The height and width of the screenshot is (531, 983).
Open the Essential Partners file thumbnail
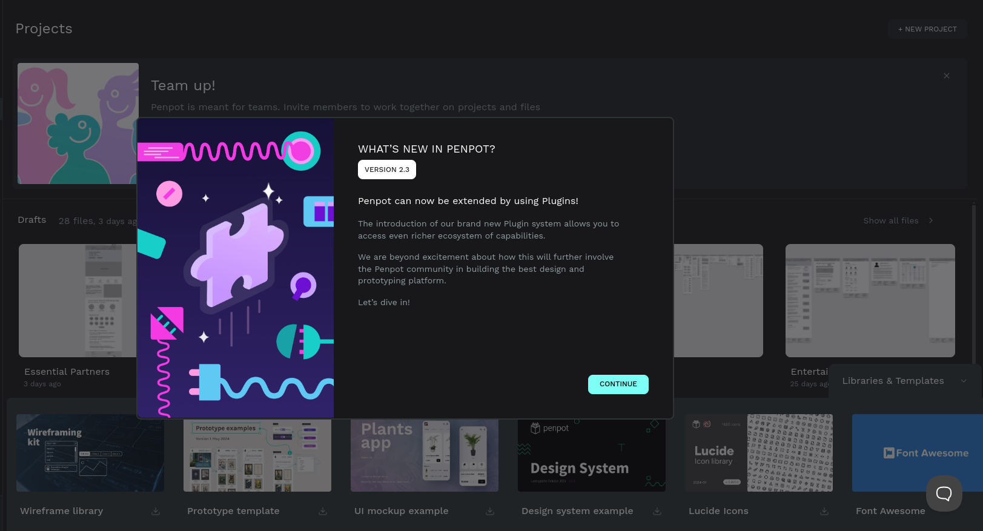[x=78, y=300]
